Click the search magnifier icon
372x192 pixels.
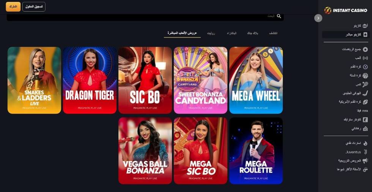click(279, 16)
